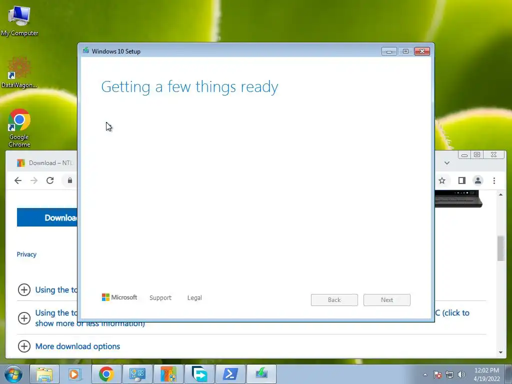The width and height of the screenshot is (512, 384).
Task: Close the Windows 10 Setup window
Action: (422, 51)
